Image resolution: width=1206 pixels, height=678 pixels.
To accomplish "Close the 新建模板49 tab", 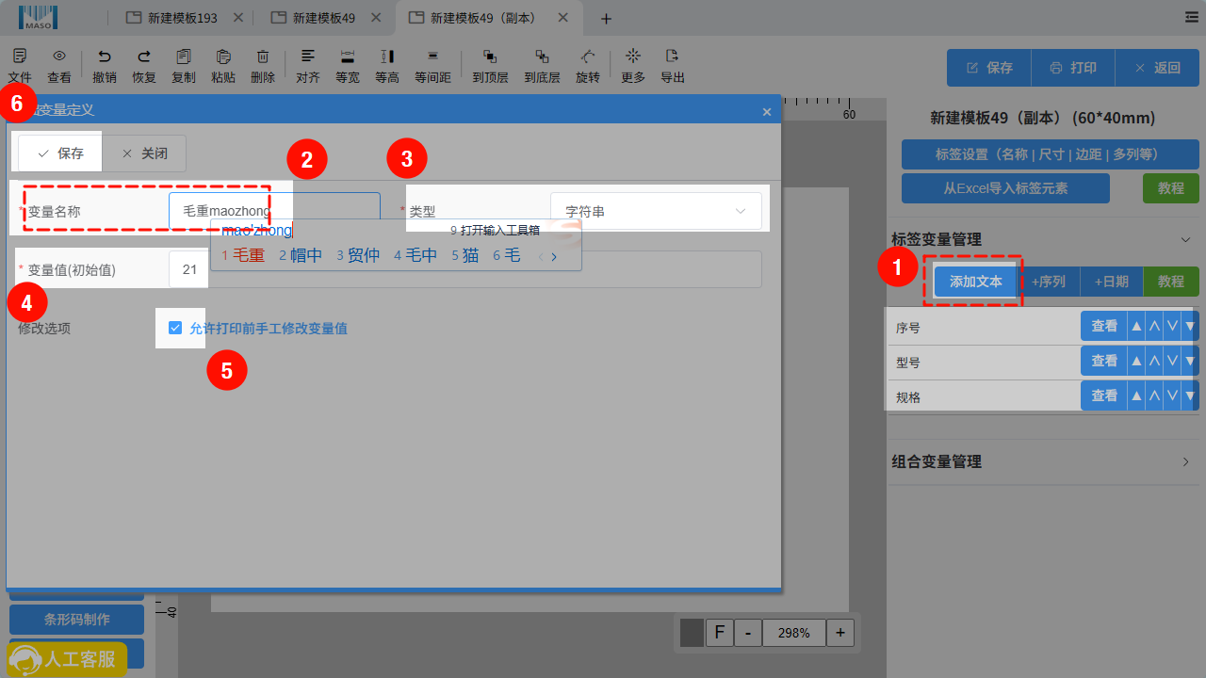I will pyautogui.click(x=374, y=18).
